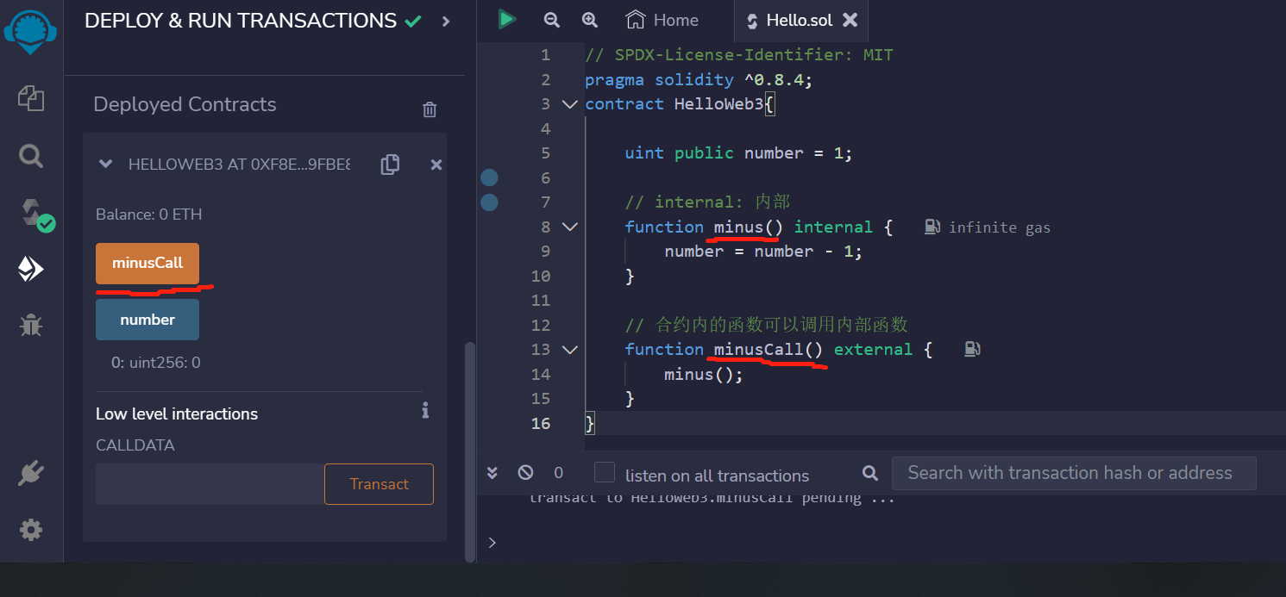Image resolution: width=1286 pixels, height=597 pixels.
Task: Collapse the HELLOWEB3 contract instance
Action: coord(105,164)
